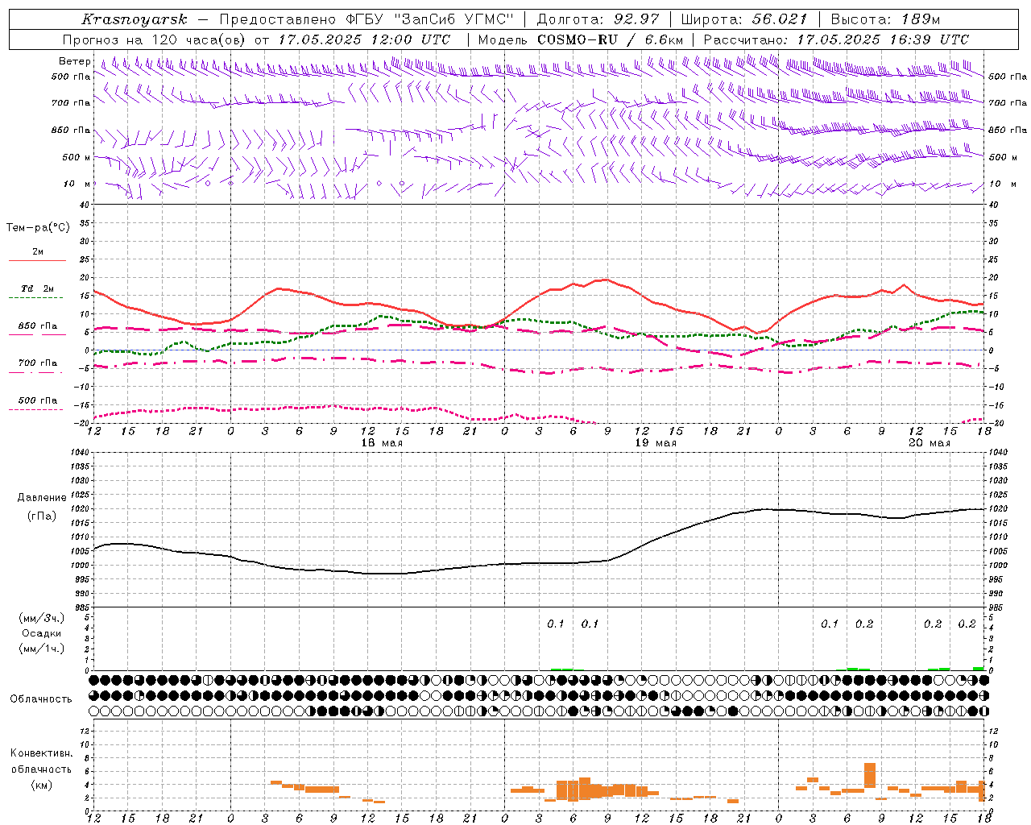This screenshot has width=1031, height=825.
Task: Click the tallest orange convective cloud bar
Action: (x=870, y=776)
